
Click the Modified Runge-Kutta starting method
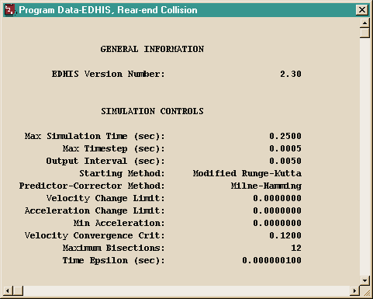pos(247,173)
